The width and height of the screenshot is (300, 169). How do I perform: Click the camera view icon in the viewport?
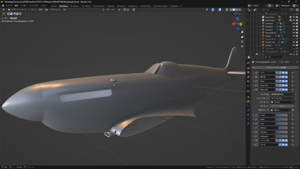point(242,42)
